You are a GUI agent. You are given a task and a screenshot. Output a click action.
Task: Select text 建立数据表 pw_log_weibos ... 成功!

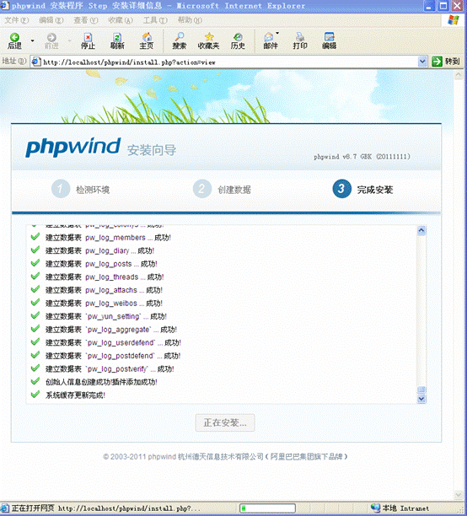tap(104, 304)
